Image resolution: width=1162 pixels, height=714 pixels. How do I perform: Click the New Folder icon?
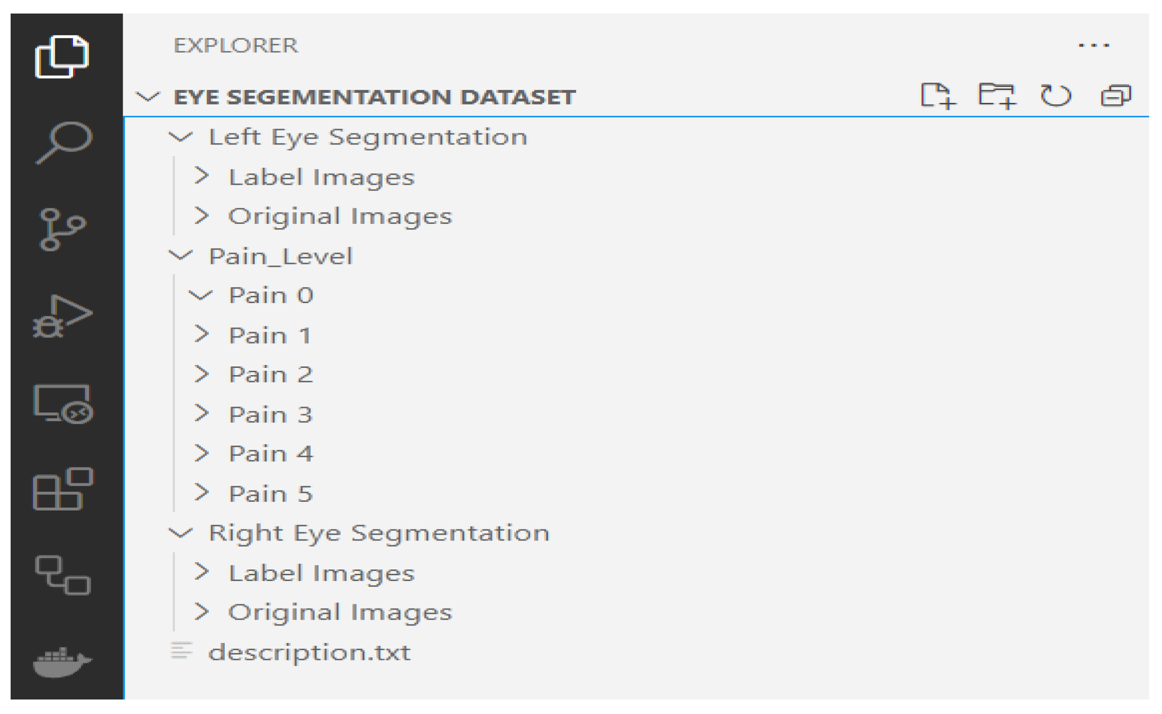coord(997,96)
